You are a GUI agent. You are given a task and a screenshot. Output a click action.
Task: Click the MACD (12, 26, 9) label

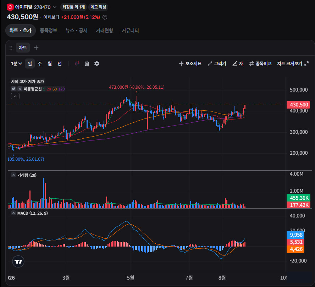[33, 213]
